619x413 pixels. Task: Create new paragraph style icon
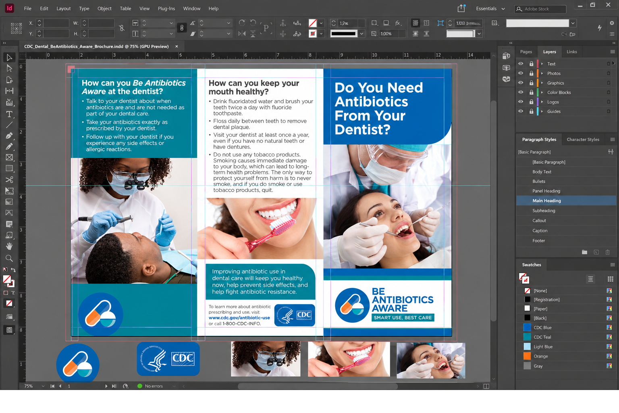tap(596, 252)
